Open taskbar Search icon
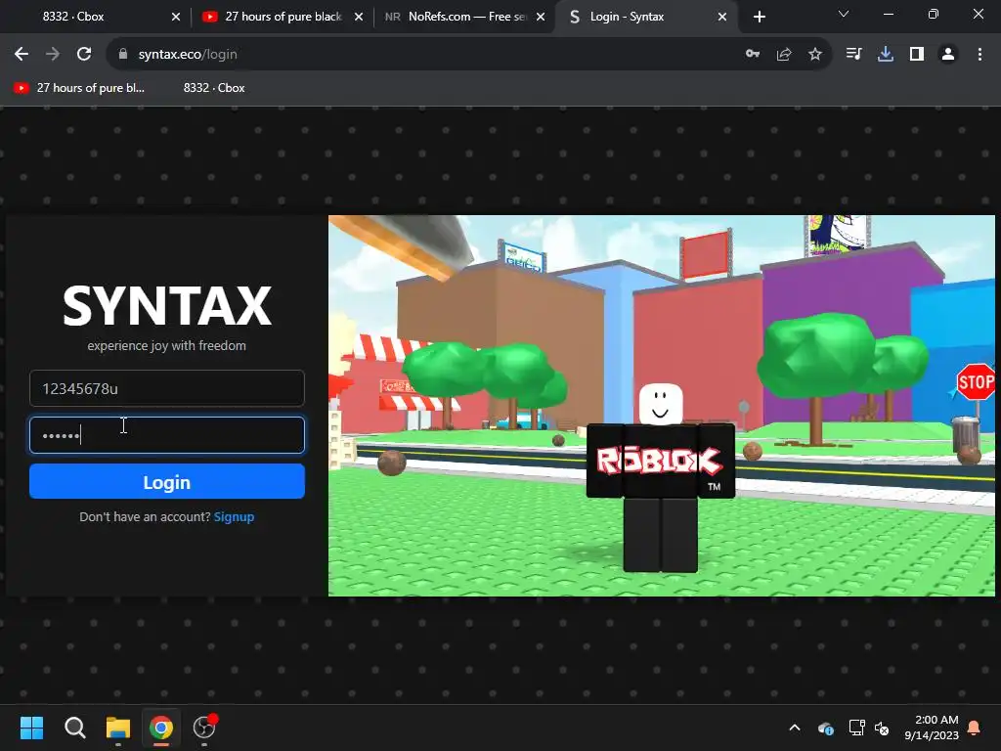 coord(74,728)
